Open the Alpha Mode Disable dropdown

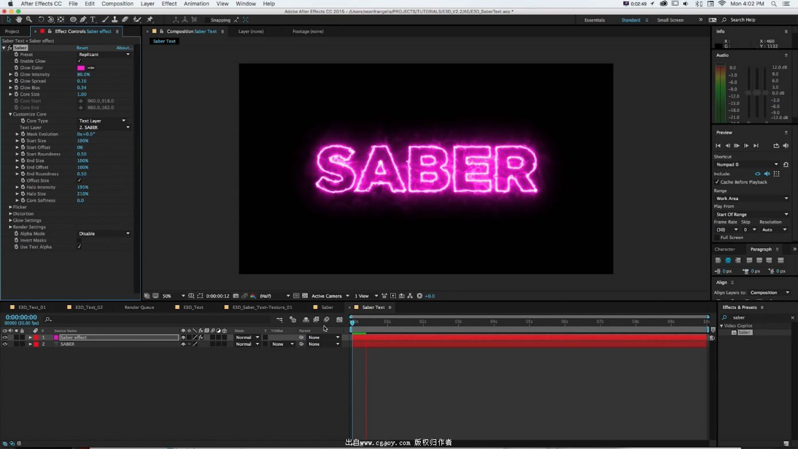click(104, 234)
